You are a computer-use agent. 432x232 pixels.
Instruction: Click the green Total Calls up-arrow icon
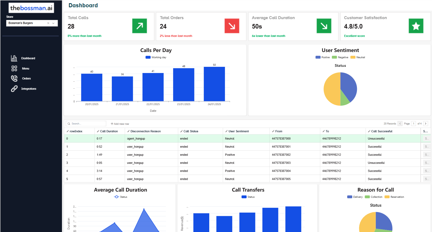139,26
